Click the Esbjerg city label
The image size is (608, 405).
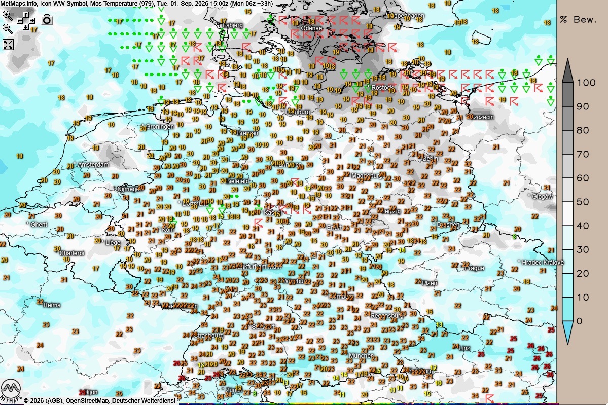(233, 25)
